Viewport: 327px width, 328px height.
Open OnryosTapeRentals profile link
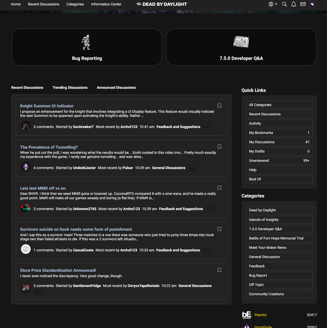coord(143,286)
